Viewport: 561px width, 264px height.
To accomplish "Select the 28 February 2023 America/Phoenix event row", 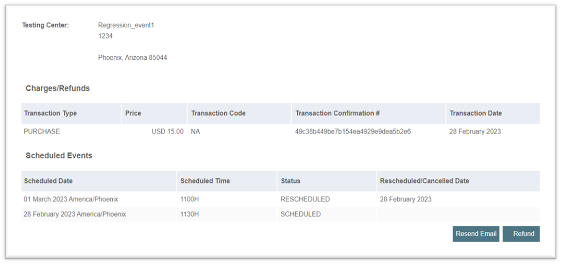I will [x=75, y=214].
